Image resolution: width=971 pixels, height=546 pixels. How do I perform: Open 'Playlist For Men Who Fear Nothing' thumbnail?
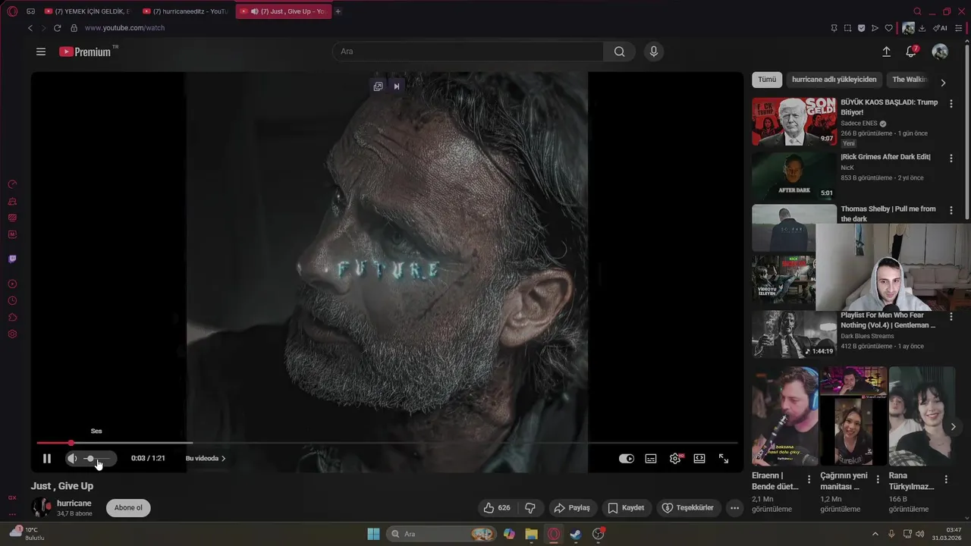click(x=794, y=334)
